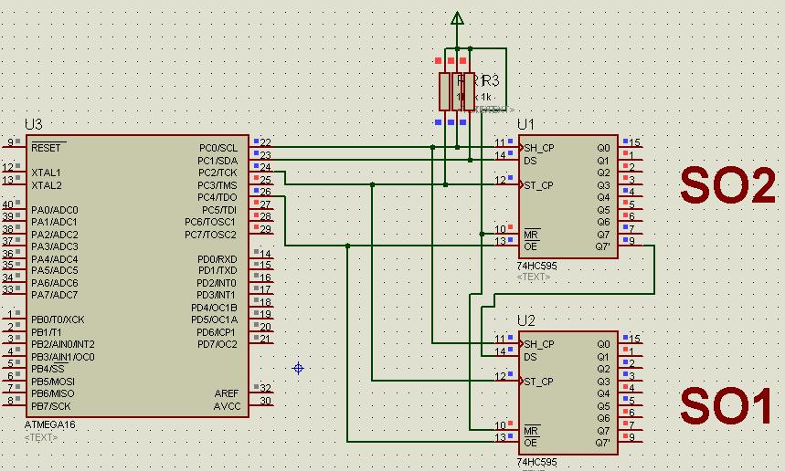Click pin number 26 on U3
The width and height of the screenshot is (785, 471).
click(265, 192)
